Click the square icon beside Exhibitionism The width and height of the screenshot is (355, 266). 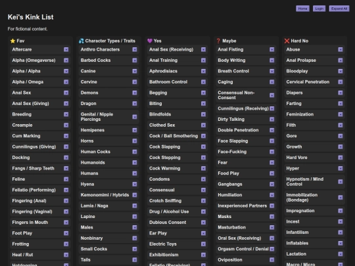[203, 255]
